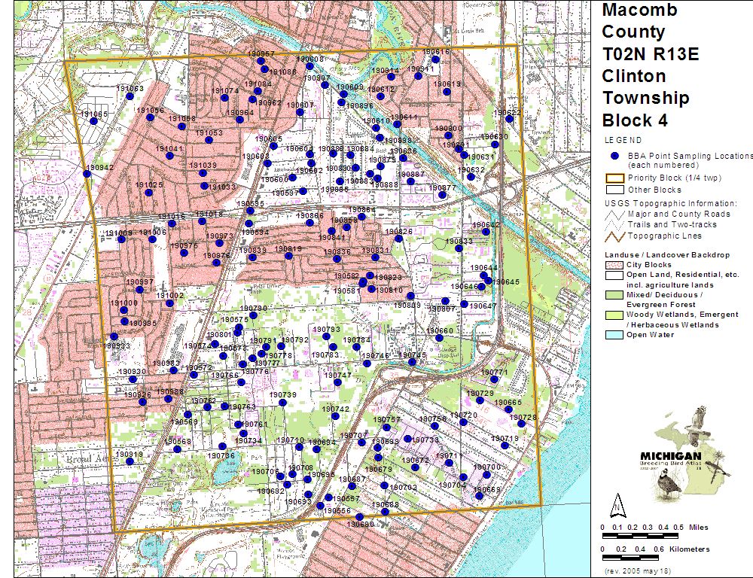The width and height of the screenshot is (753, 578).
Task: Click the Open Land white legend swatch
Action: coord(614,275)
